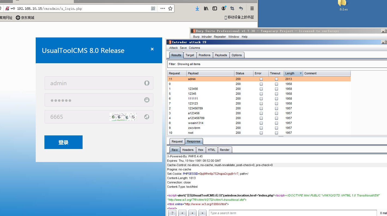Sort results by the Length column header

pos(293,73)
